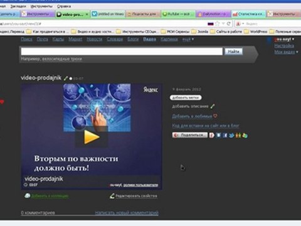Open the Joomla bookmarks folder

click(200, 31)
